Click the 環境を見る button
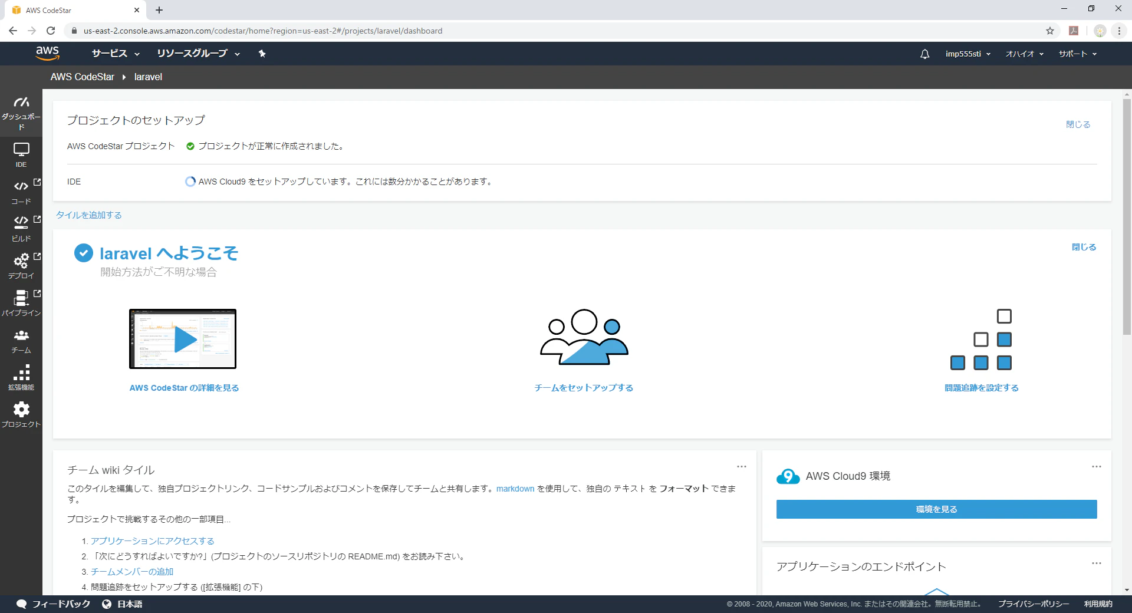 tap(937, 509)
